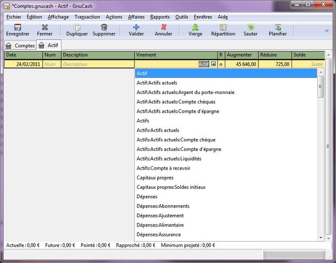
Task: Click the Augmenter amount 45 646,00
Action: tap(242, 64)
